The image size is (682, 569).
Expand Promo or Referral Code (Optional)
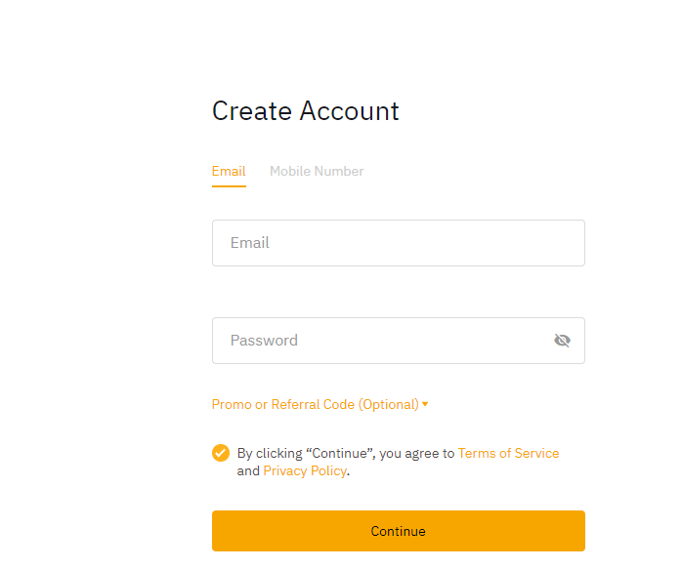pyautogui.click(x=320, y=404)
